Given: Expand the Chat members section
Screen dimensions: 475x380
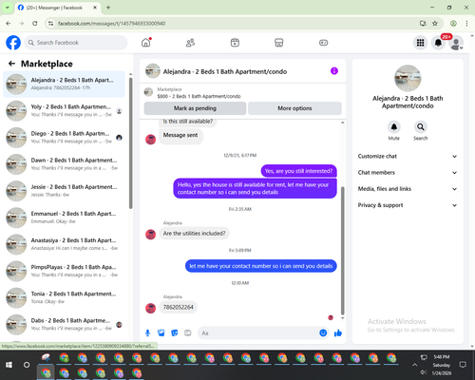Looking at the screenshot, I should pyautogui.click(x=408, y=173).
